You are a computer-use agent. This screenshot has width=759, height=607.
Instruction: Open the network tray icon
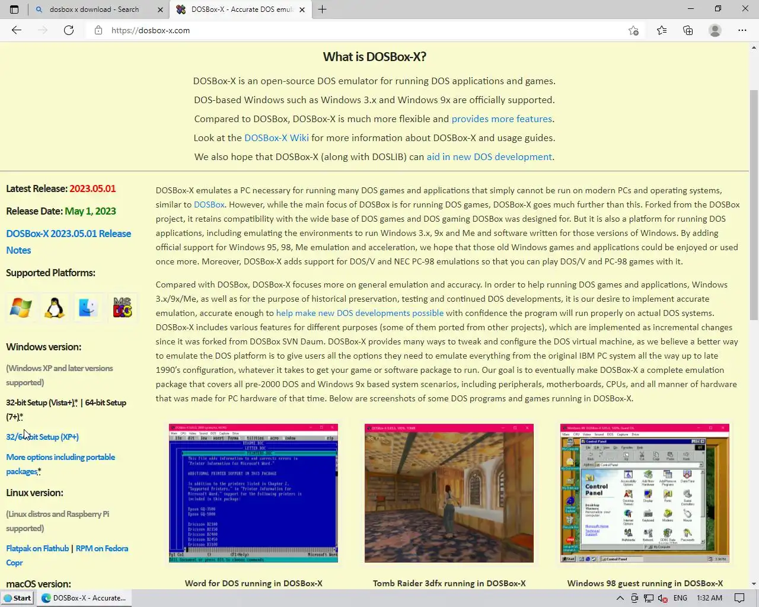point(649,598)
